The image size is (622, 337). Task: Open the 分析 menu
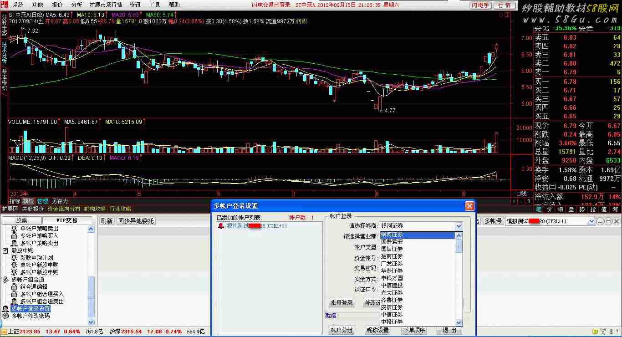pyautogui.click(x=77, y=5)
